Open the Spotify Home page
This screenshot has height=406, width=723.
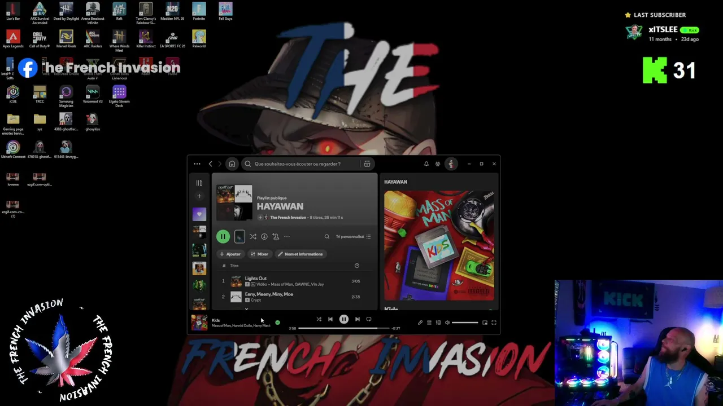(232, 164)
